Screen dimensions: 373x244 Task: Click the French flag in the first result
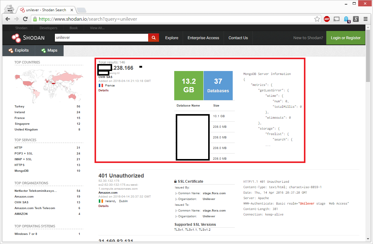tap(101, 86)
